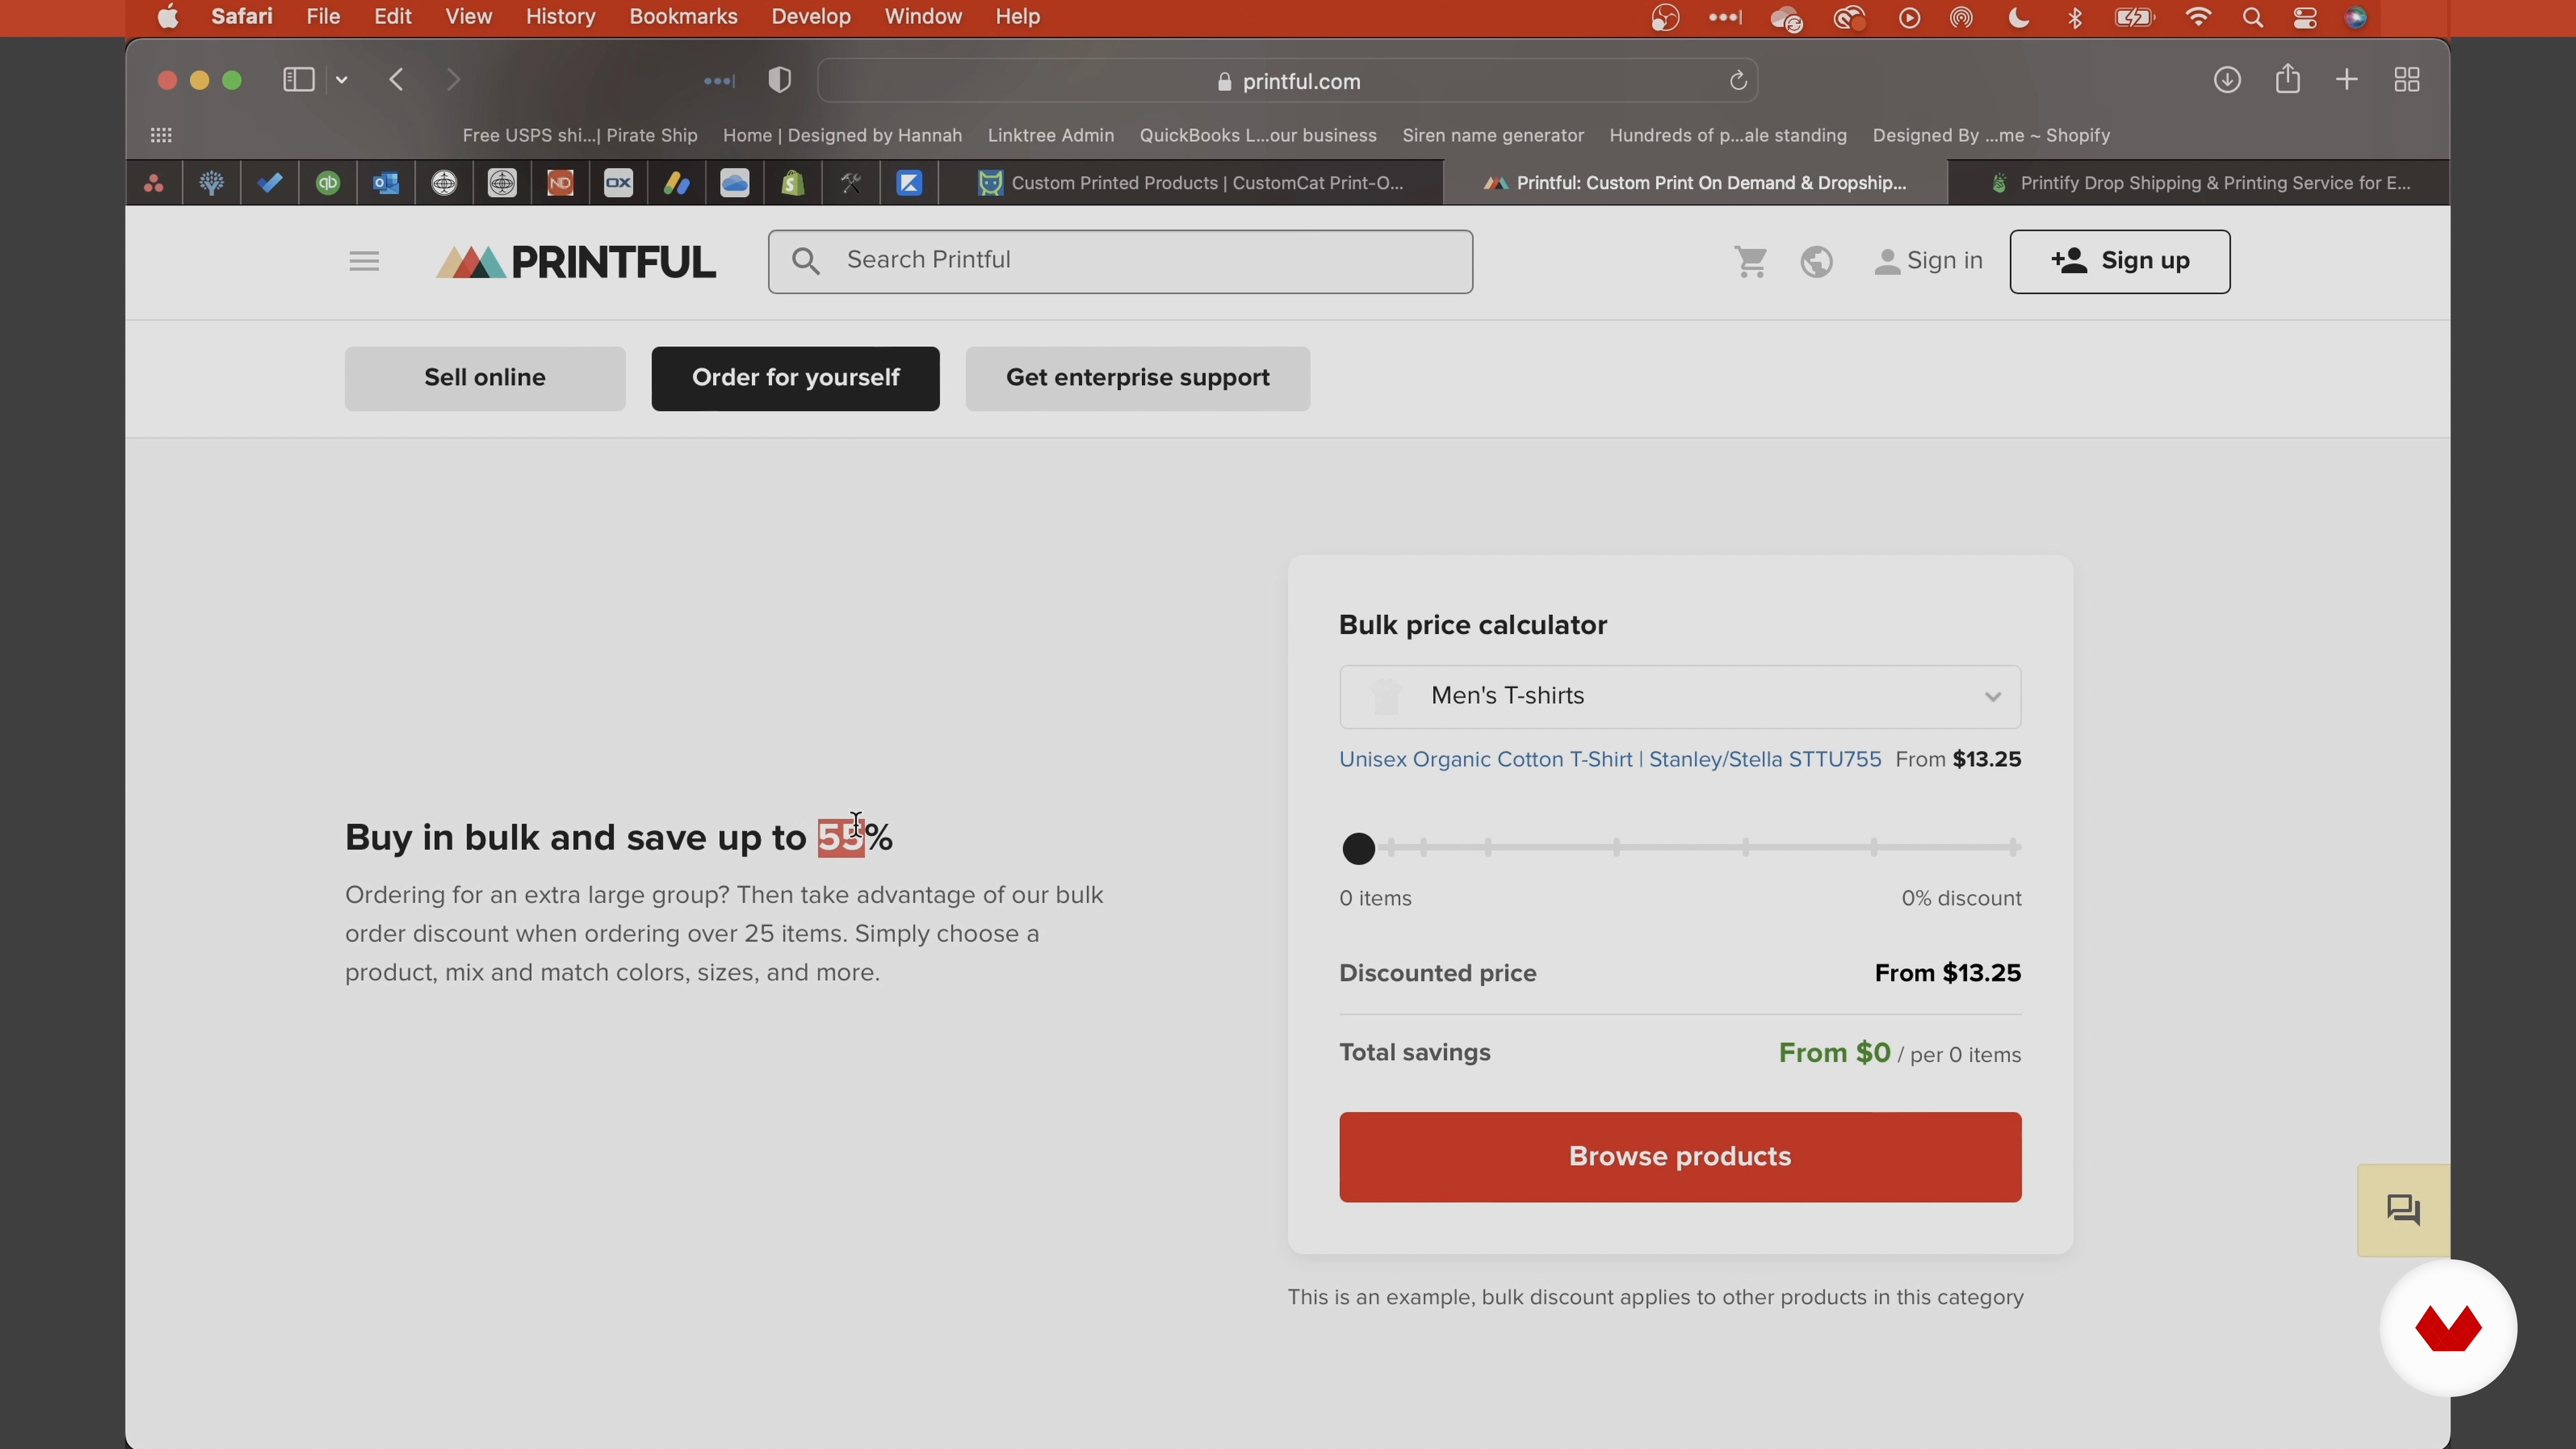The image size is (2576, 1449).
Task: Click the '0% discount' label
Action: (x=1961, y=899)
